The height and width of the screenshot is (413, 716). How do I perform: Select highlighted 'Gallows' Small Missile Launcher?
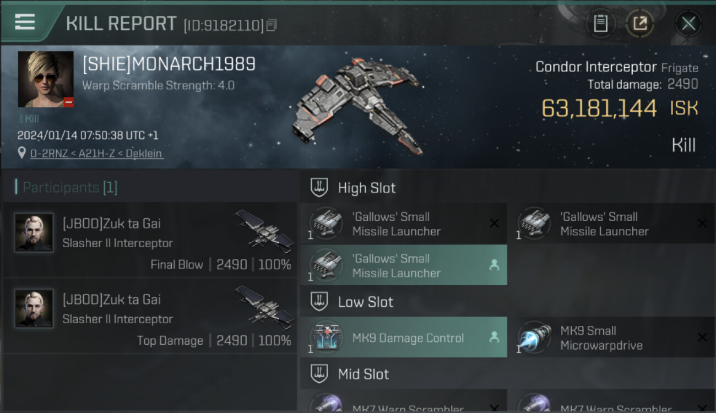click(x=404, y=265)
